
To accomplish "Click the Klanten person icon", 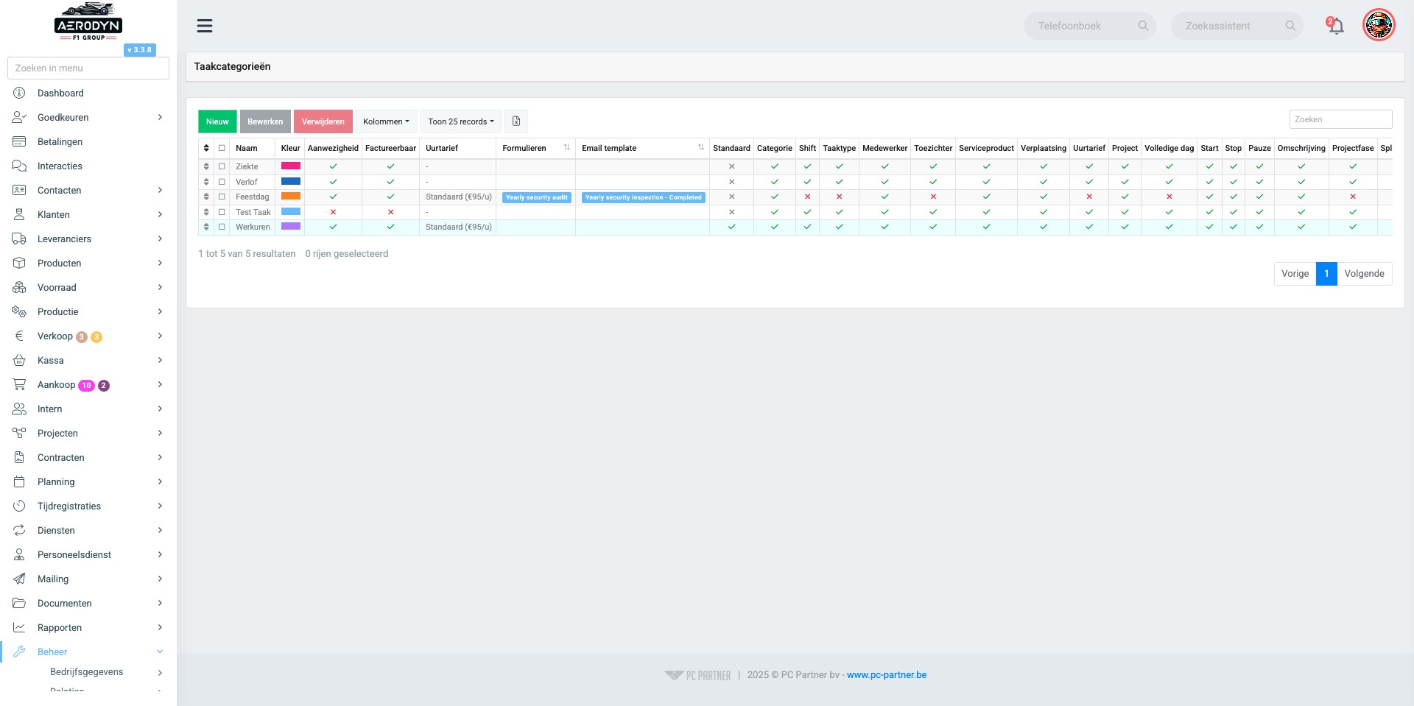I will (19, 214).
